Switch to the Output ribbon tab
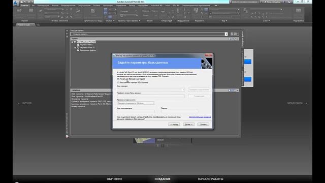Screen dimensions: 325x183 [x=132, y=6]
